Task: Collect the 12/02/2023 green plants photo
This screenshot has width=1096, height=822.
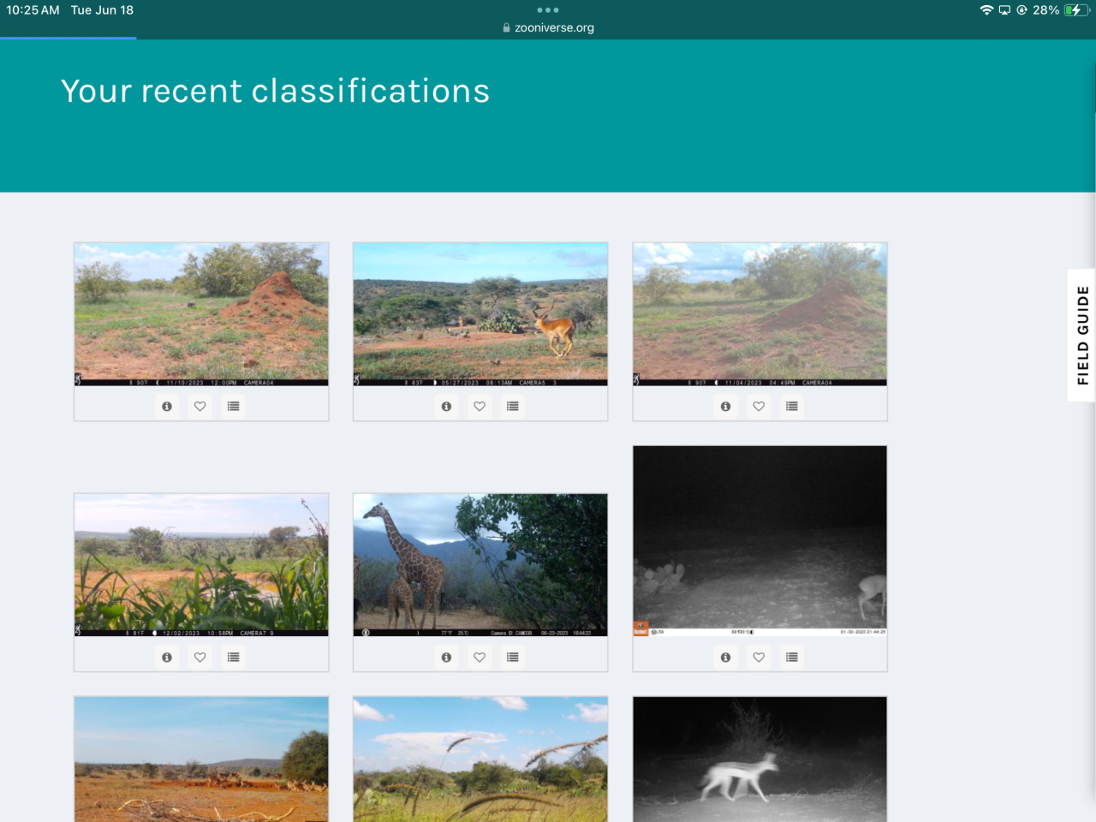Action: [234, 658]
